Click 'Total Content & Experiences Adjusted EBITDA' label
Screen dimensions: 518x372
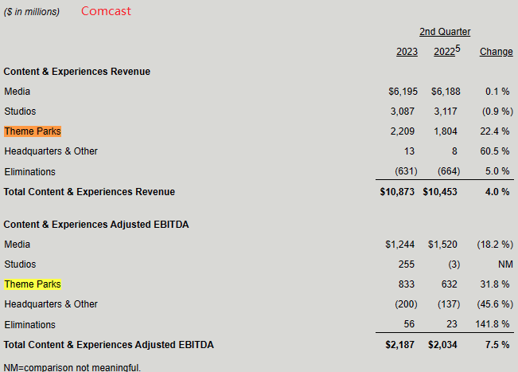coord(109,345)
